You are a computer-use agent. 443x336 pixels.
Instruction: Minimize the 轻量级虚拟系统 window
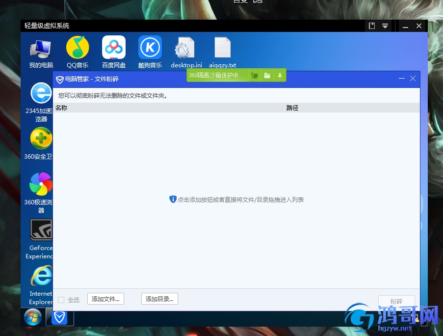[405, 27]
